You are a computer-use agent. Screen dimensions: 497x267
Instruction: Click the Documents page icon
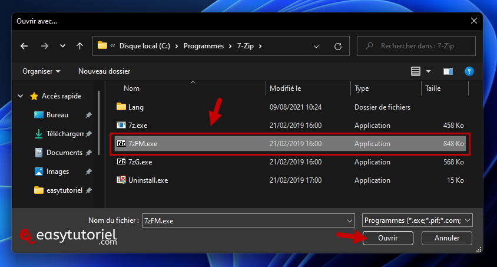click(39, 153)
